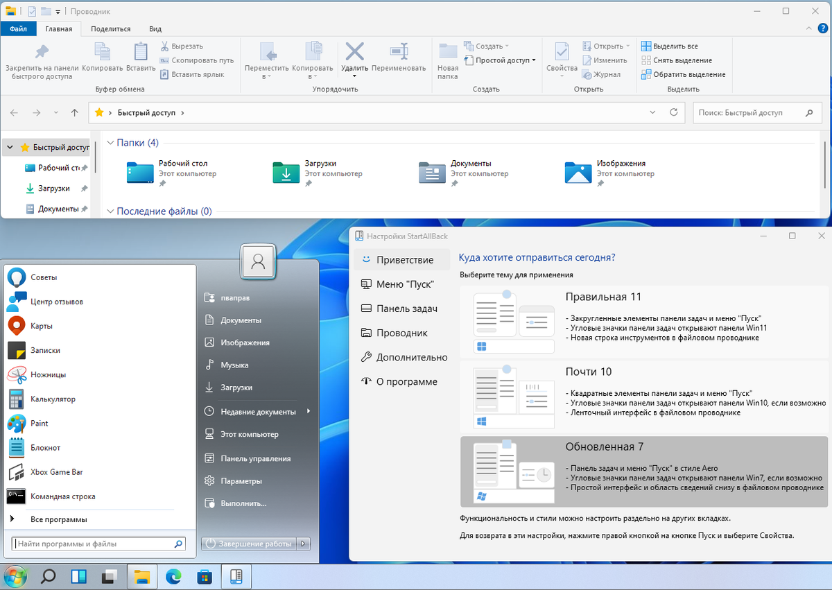832x590 pixels.
Task: Open Панель задач settings section
Action: (x=402, y=309)
